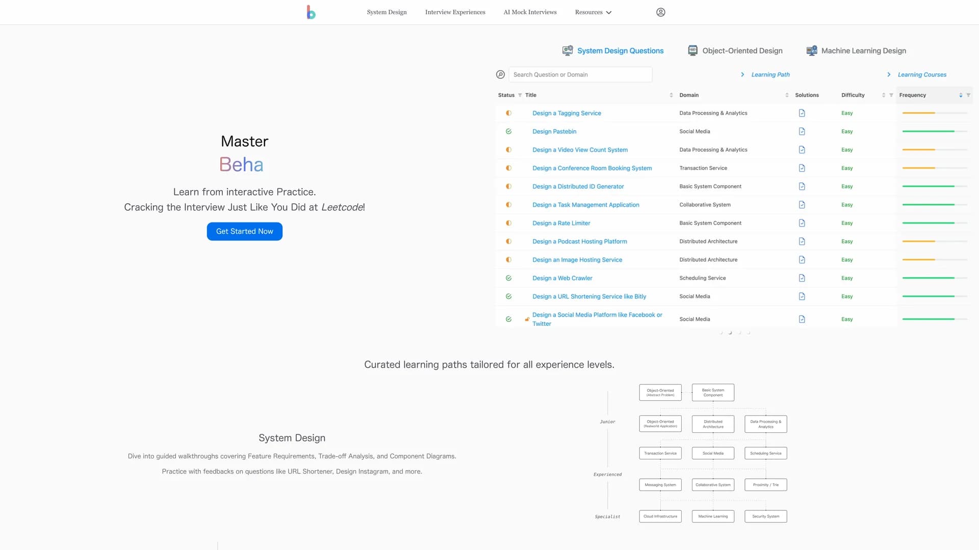The height and width of the screenshot is (550, 979).
Task: Open the Frequency column filter
Action: (x=968, y=95)
